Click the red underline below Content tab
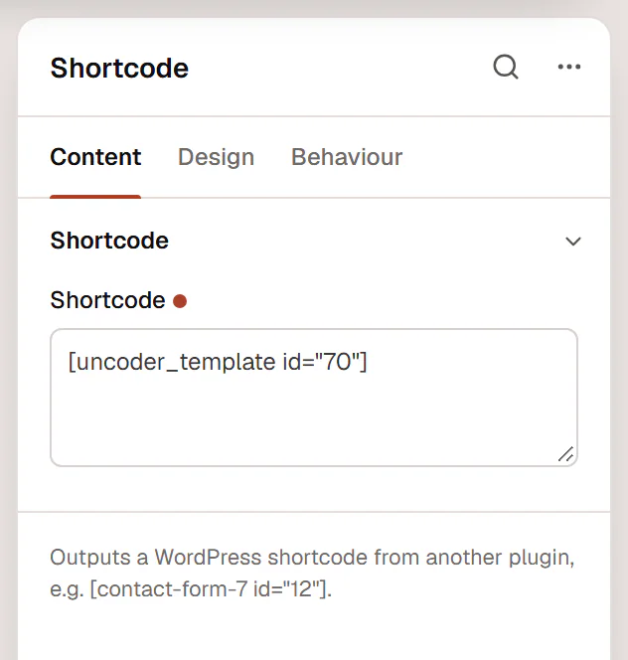This screenshot has height=660, width=628. 95,196
